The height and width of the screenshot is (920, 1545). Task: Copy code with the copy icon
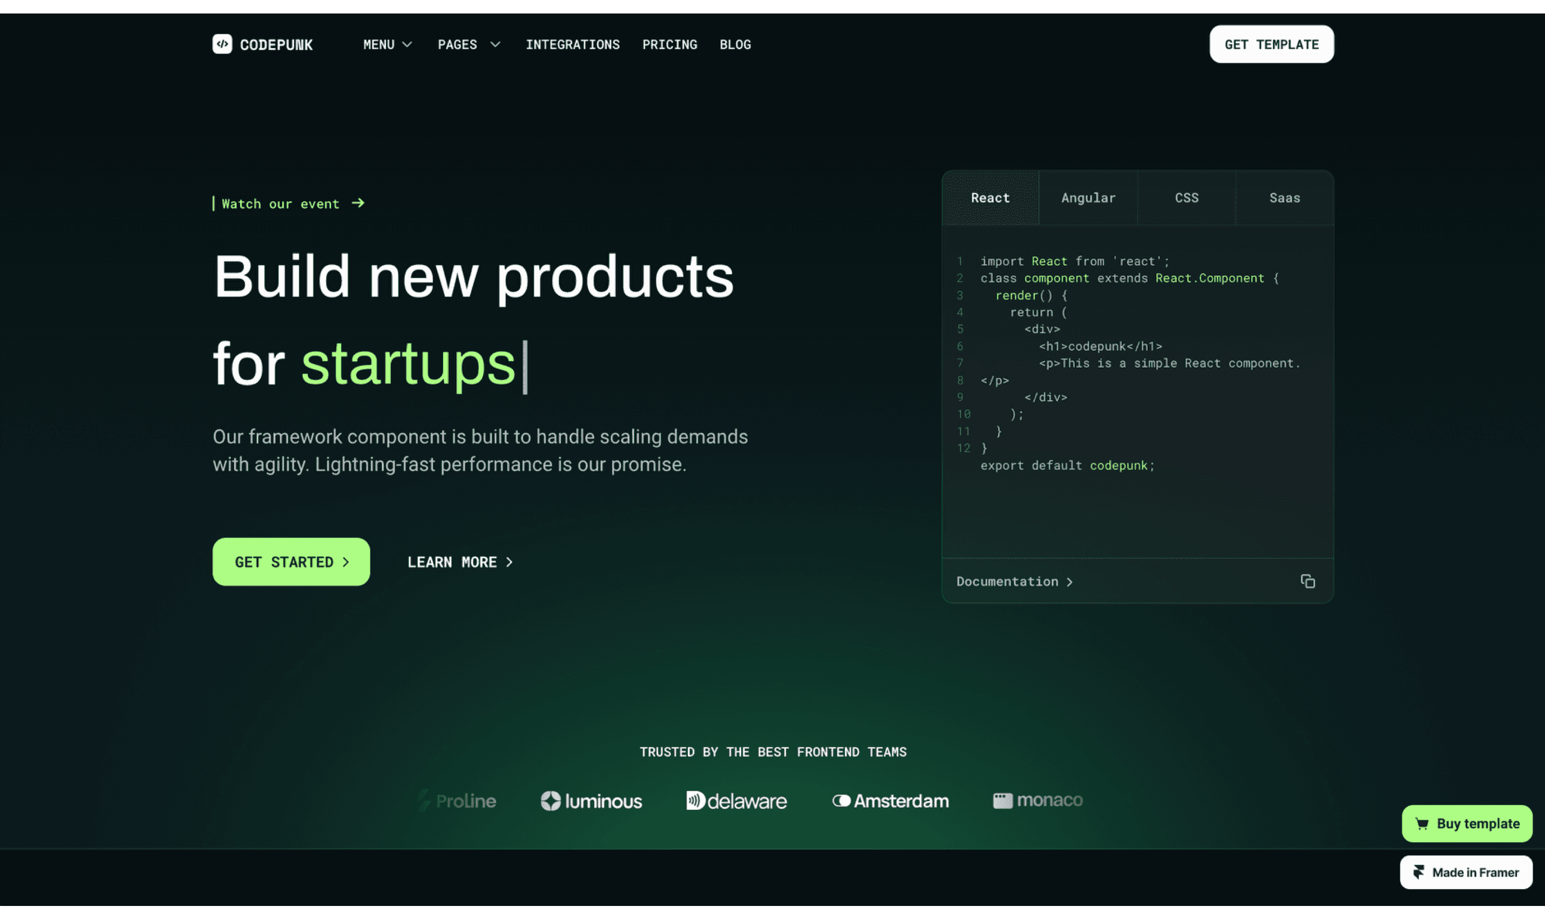pos(1307,581)
